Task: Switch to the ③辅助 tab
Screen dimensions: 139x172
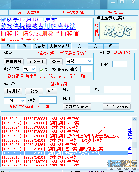Action: coord(40,46)
